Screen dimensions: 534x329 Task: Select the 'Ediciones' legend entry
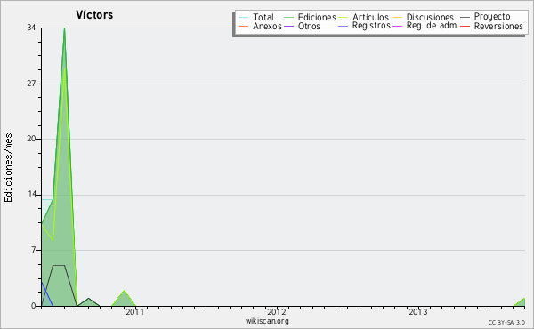tap(317, 17)
